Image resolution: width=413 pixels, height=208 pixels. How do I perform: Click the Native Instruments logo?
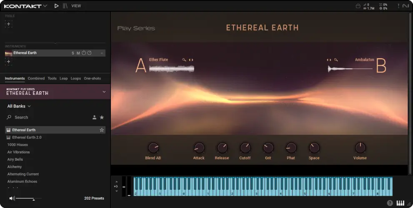(405, 6)
